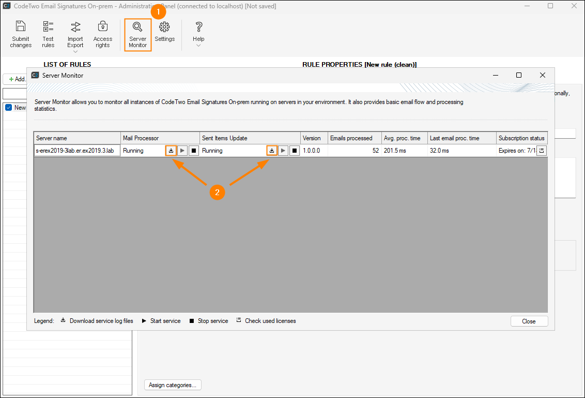Screen dimensions: 585x398
Task: Select the Test rules tool
Action: coord(48,34)
